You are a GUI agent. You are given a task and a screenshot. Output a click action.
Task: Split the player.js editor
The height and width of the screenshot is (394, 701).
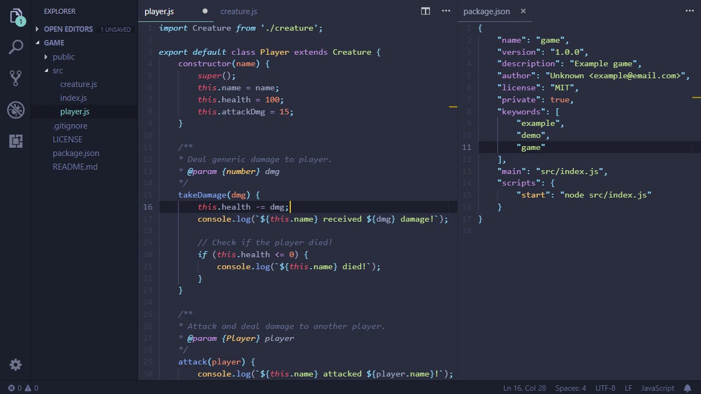(426, 11)
